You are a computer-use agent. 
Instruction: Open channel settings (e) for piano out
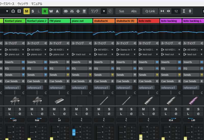point(87,114)
